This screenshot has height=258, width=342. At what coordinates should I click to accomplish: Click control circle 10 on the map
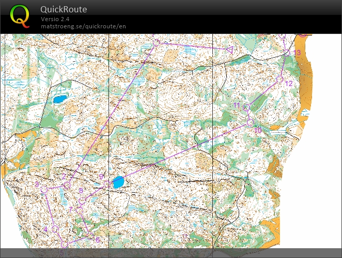250,123
